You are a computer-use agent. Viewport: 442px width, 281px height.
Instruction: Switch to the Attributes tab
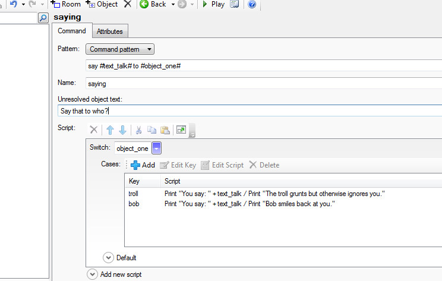click(x=109, y=31)
